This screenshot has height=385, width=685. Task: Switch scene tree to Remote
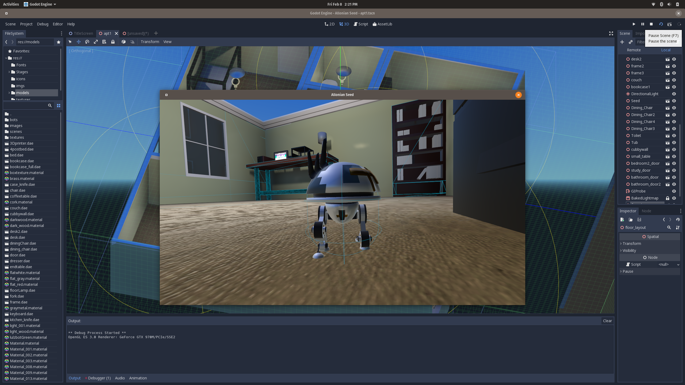pyautogui.click(x=634, y=50)
